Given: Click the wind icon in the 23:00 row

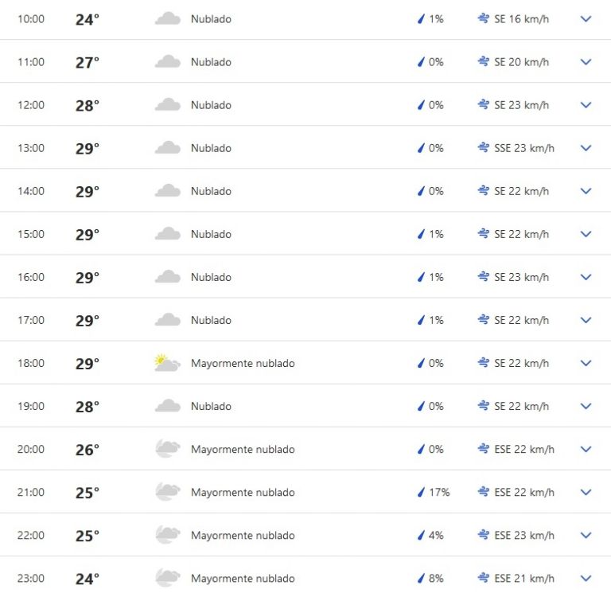Looking at the screenshot, I should point(483,578).
